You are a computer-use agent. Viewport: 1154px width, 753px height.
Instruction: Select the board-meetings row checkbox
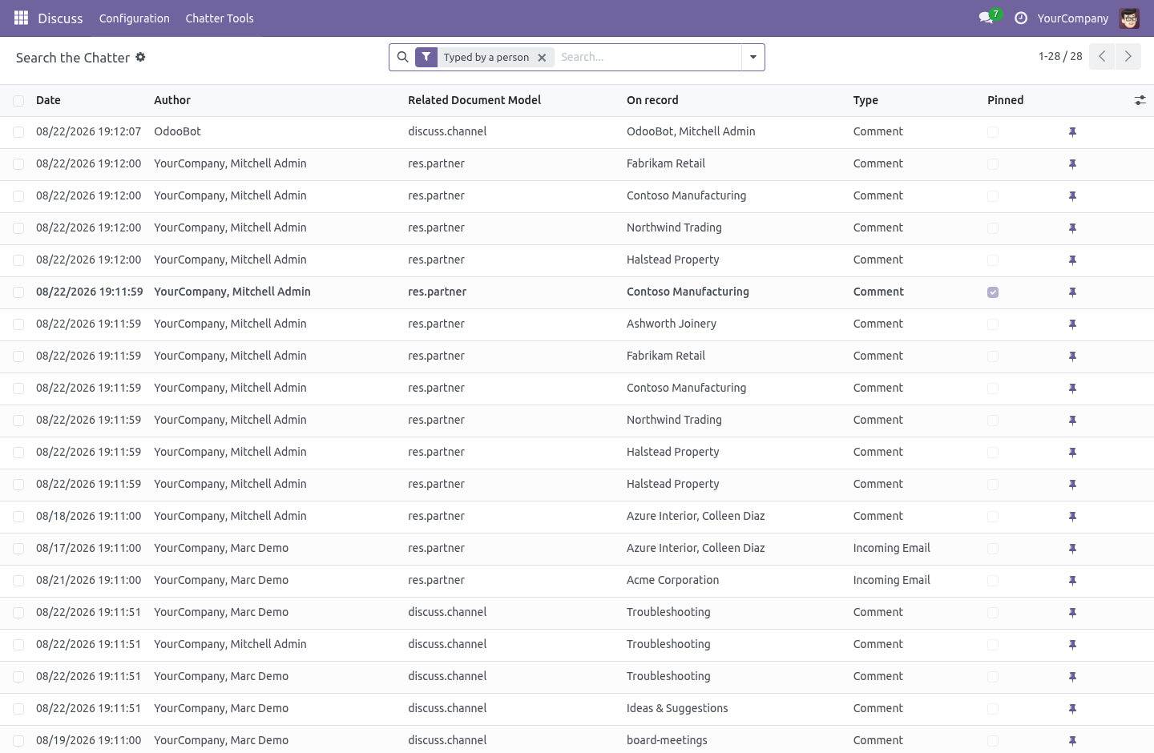(18, 741)
